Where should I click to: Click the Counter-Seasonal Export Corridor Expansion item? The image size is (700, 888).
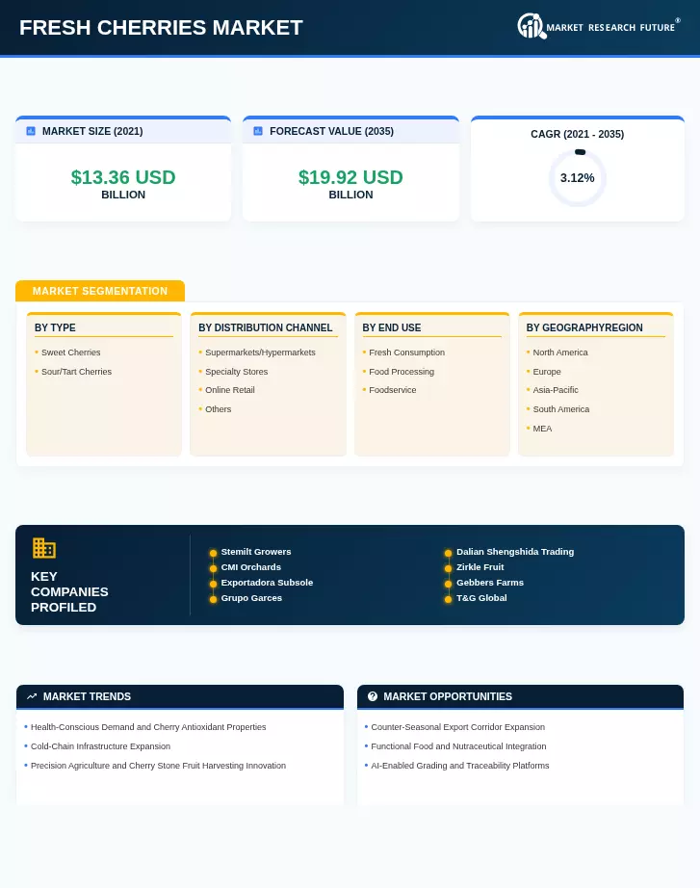pos(457,727)
